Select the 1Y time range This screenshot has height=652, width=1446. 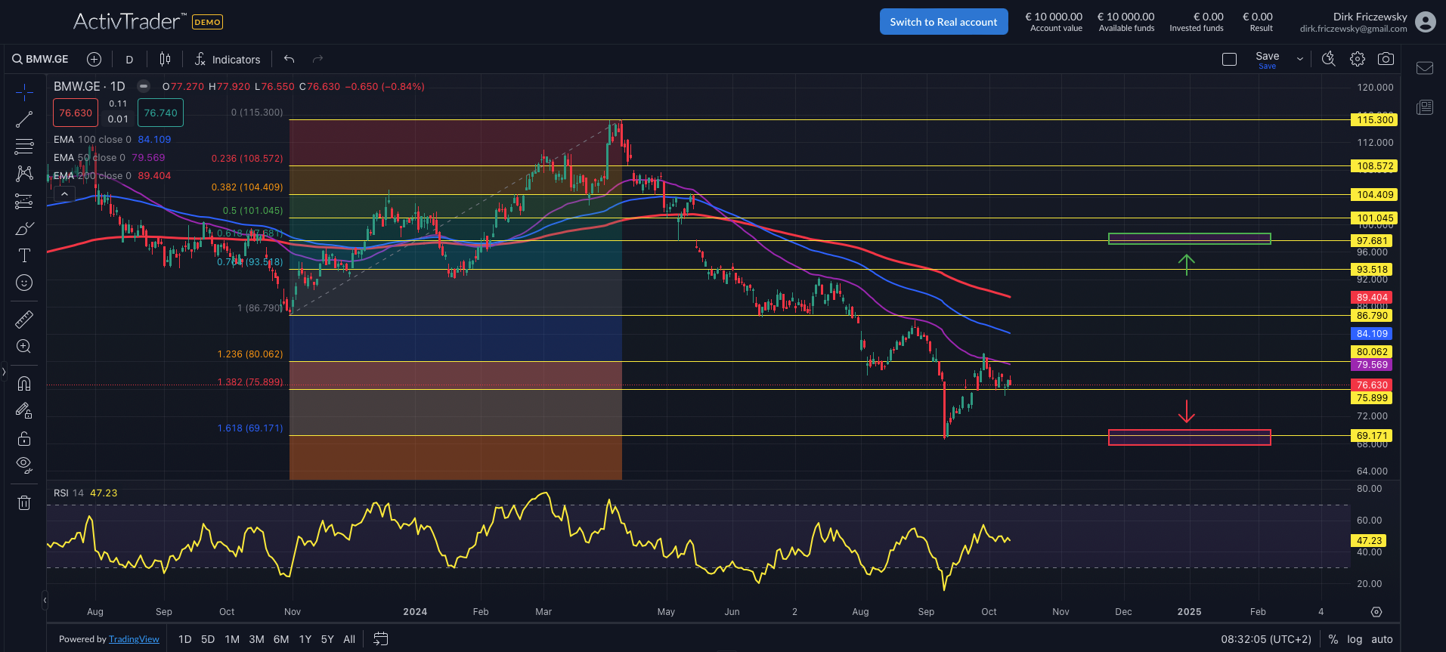pos(305,639)
